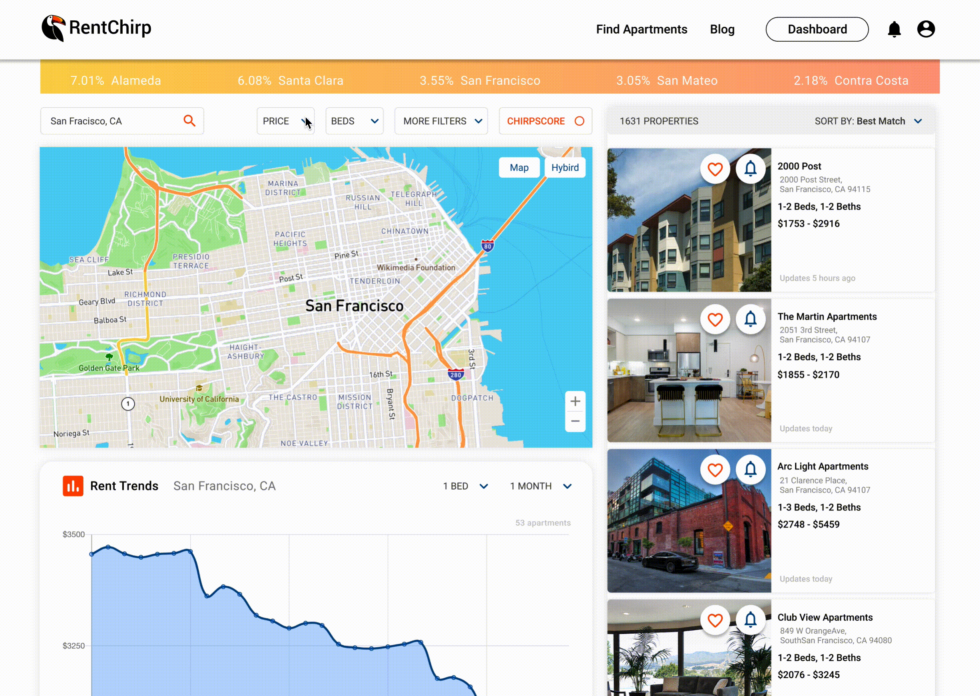Click the I-80 highway shield on map
980x696 pixels.
[487, 246]
